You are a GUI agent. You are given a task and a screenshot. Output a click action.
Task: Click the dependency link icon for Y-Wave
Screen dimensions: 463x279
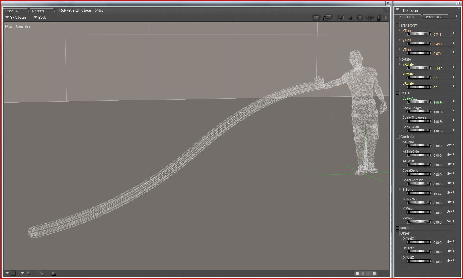coord(449,212)
